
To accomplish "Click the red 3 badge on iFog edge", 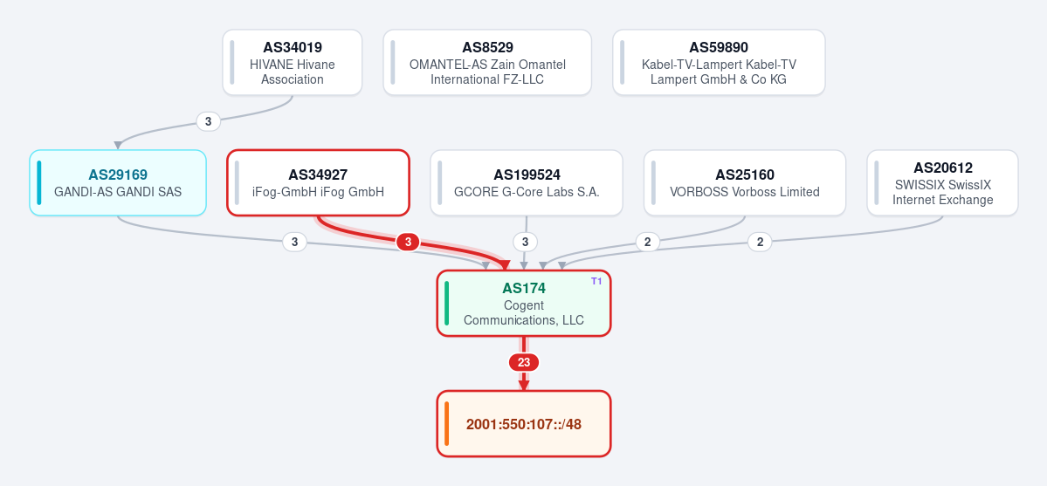I will 408,243.
